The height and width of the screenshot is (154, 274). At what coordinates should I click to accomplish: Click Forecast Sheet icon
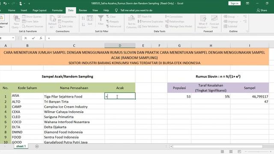(x=214, y=22)
